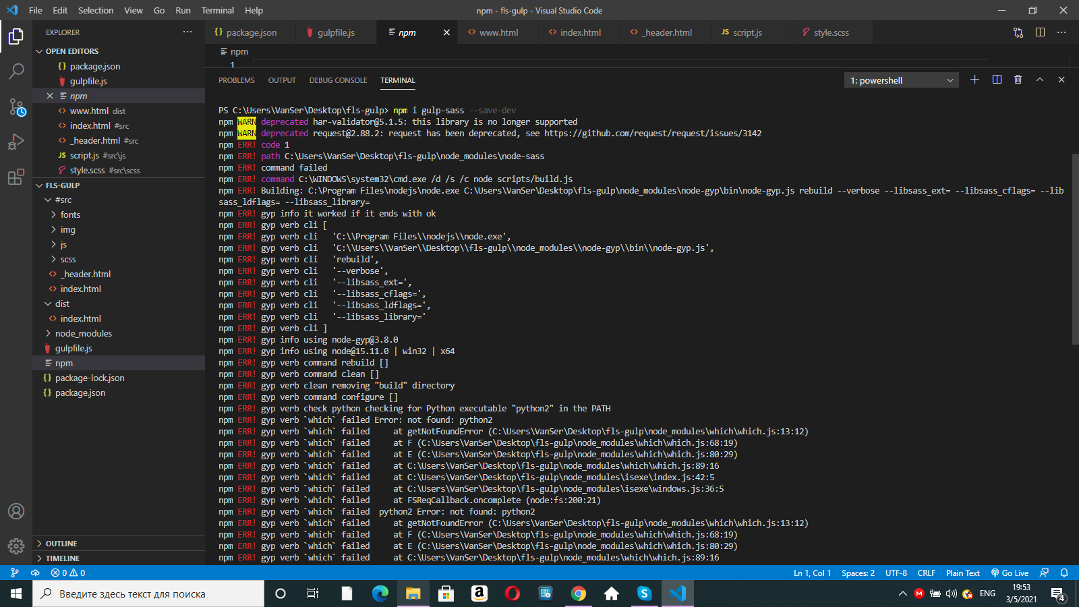
Task: Open the Run and Debug view
Action: point(16,142)
